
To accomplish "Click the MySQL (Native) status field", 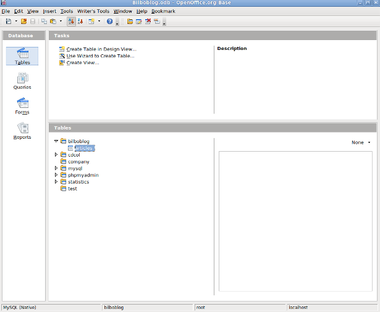I will pyautogui.click(x=51, y=308).
